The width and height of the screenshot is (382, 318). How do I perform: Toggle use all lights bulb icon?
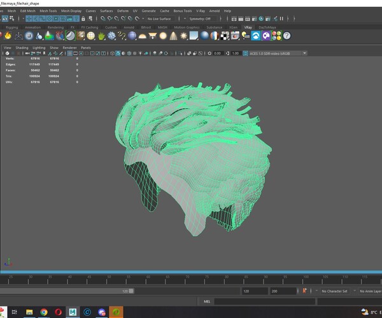140,53
